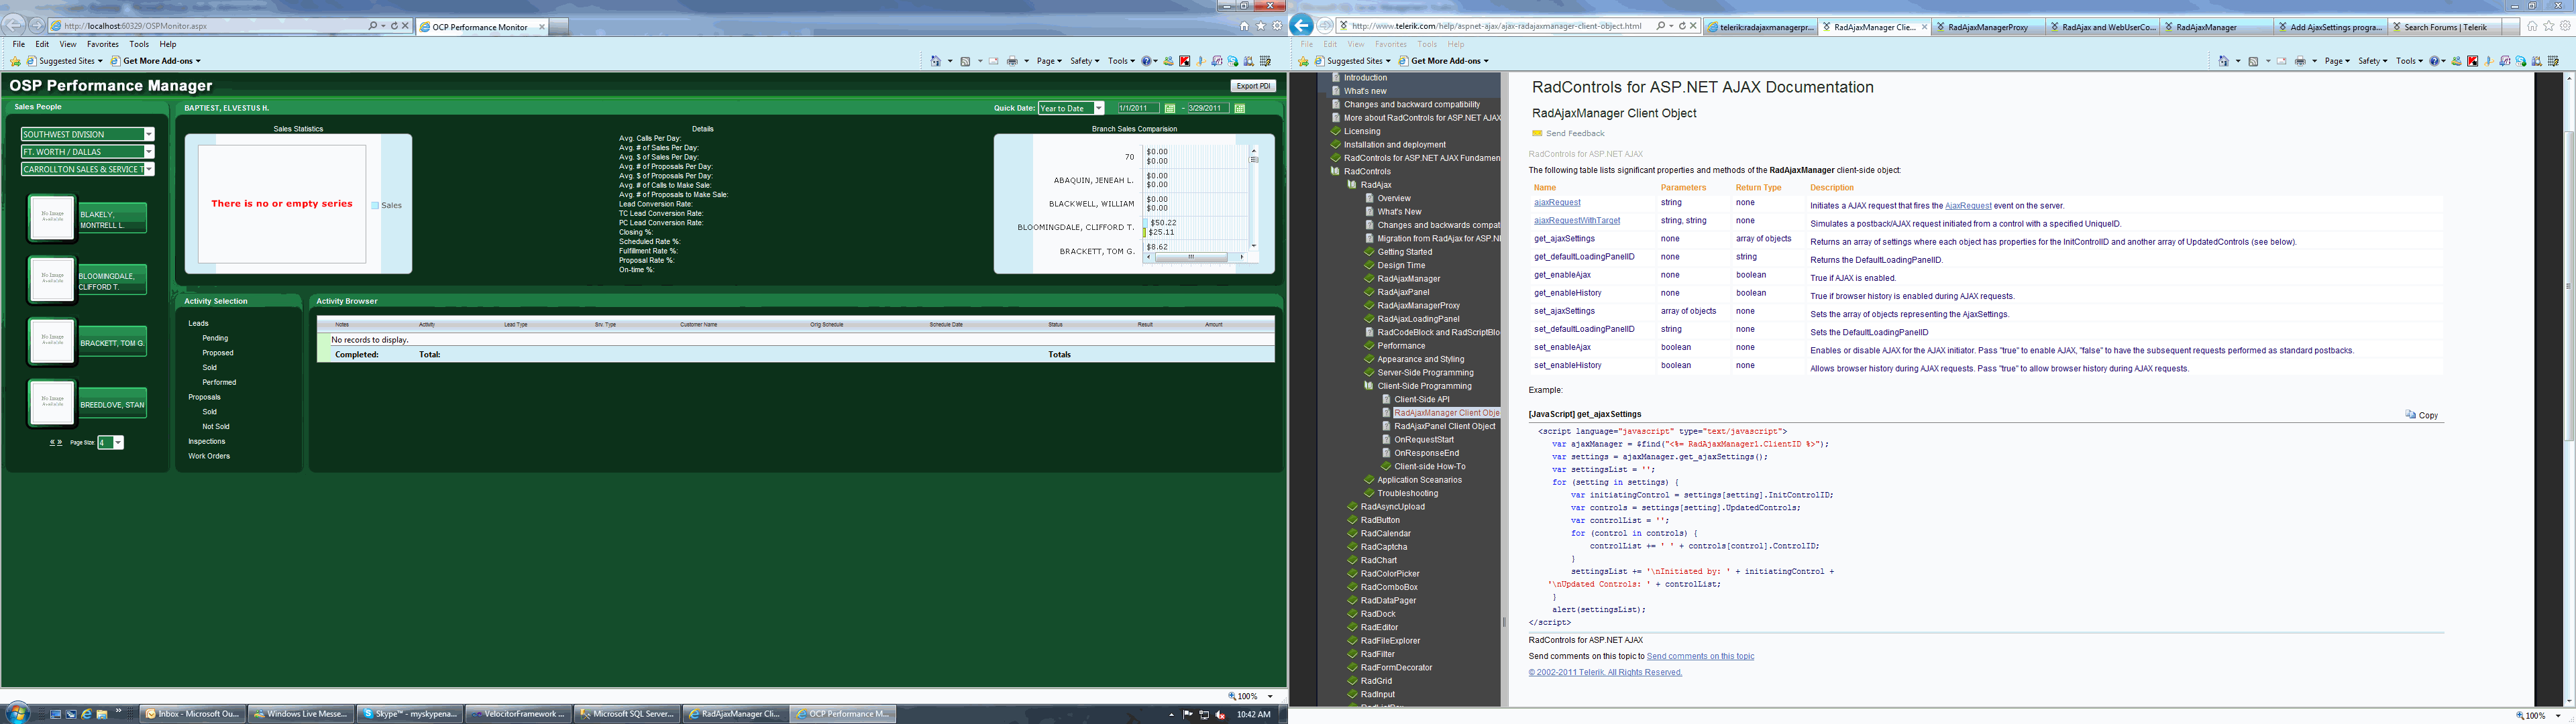
Task: Open the Quick Date Year to Date dropdown
Action: click(1098, 108)
